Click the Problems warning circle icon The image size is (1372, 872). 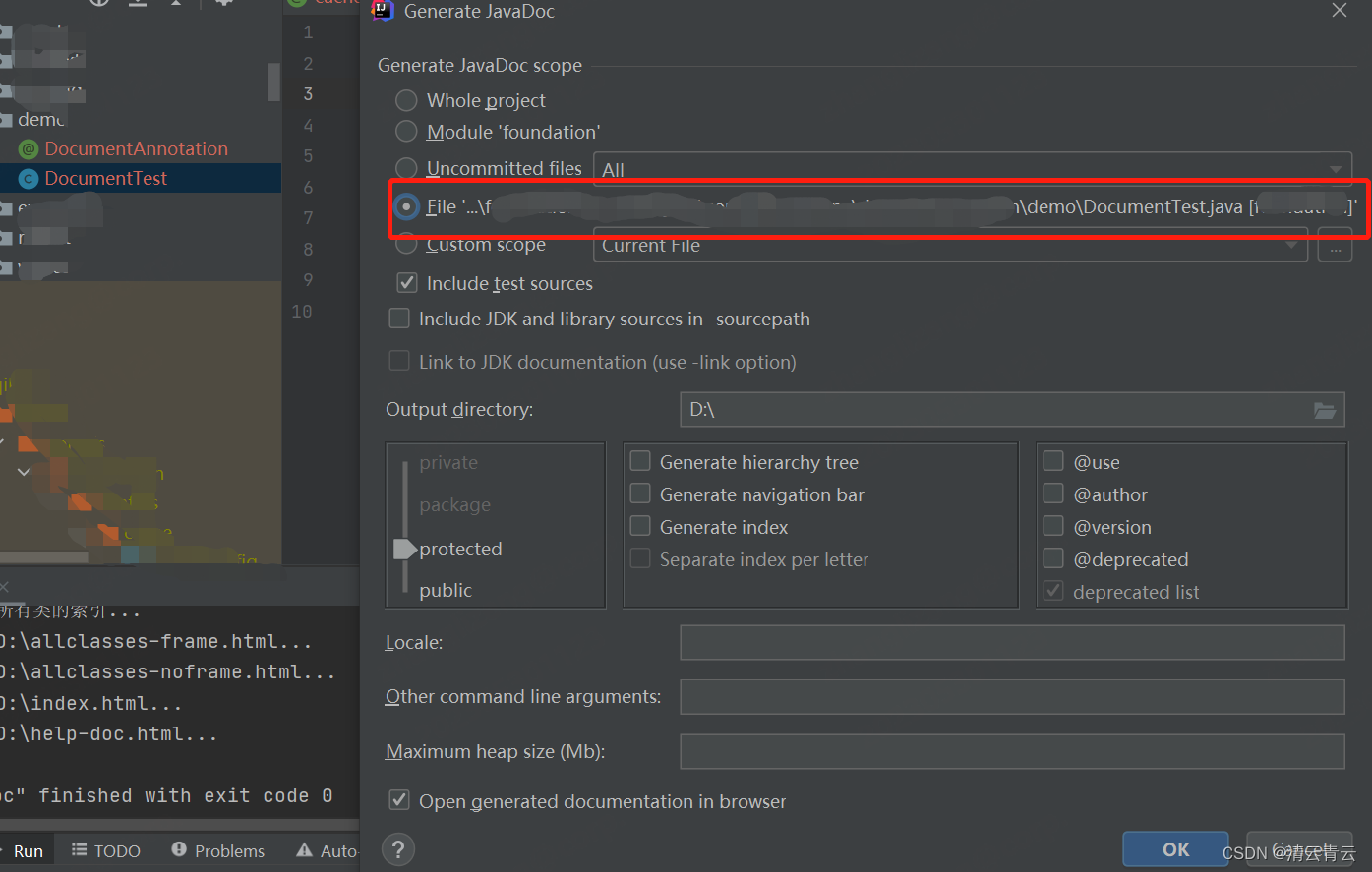click(179, 849)
